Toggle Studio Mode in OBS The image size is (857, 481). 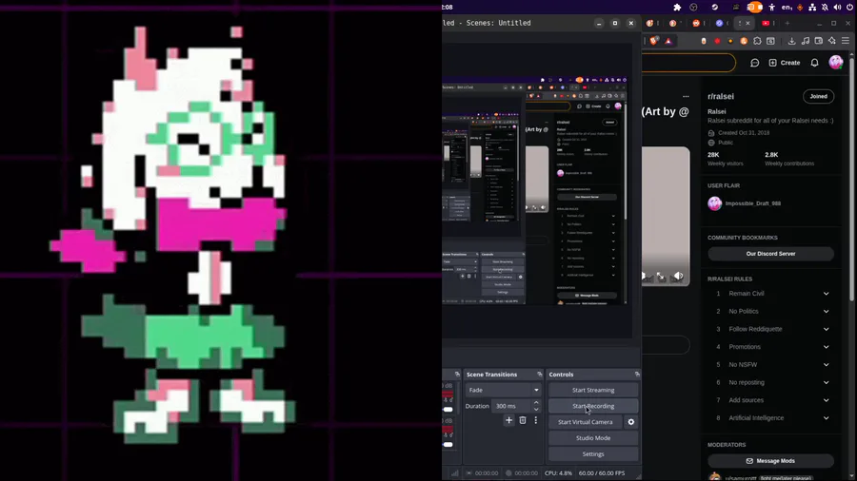click(x=593, y=438)
